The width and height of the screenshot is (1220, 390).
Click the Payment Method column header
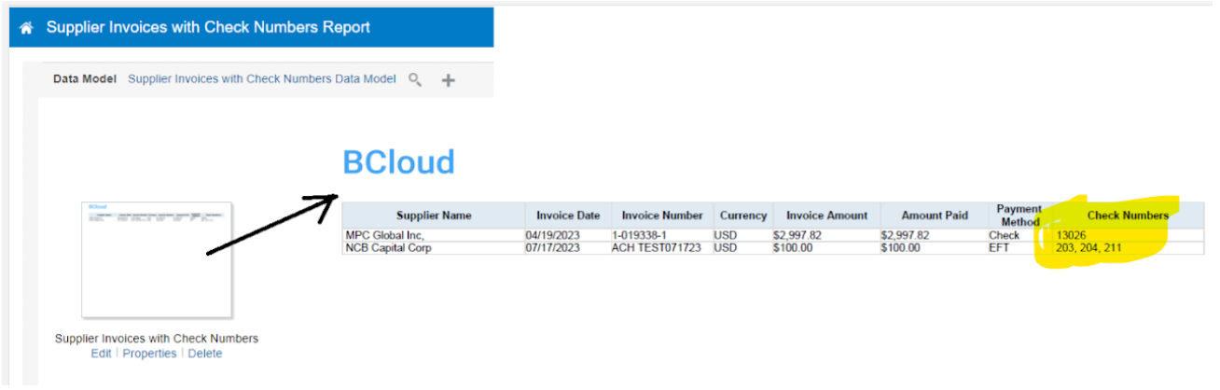point(1019,216)
